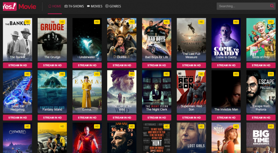The image size is (278, 153).
Task: Stream Superman: Red Son in HD
Action: pos(191,117)
